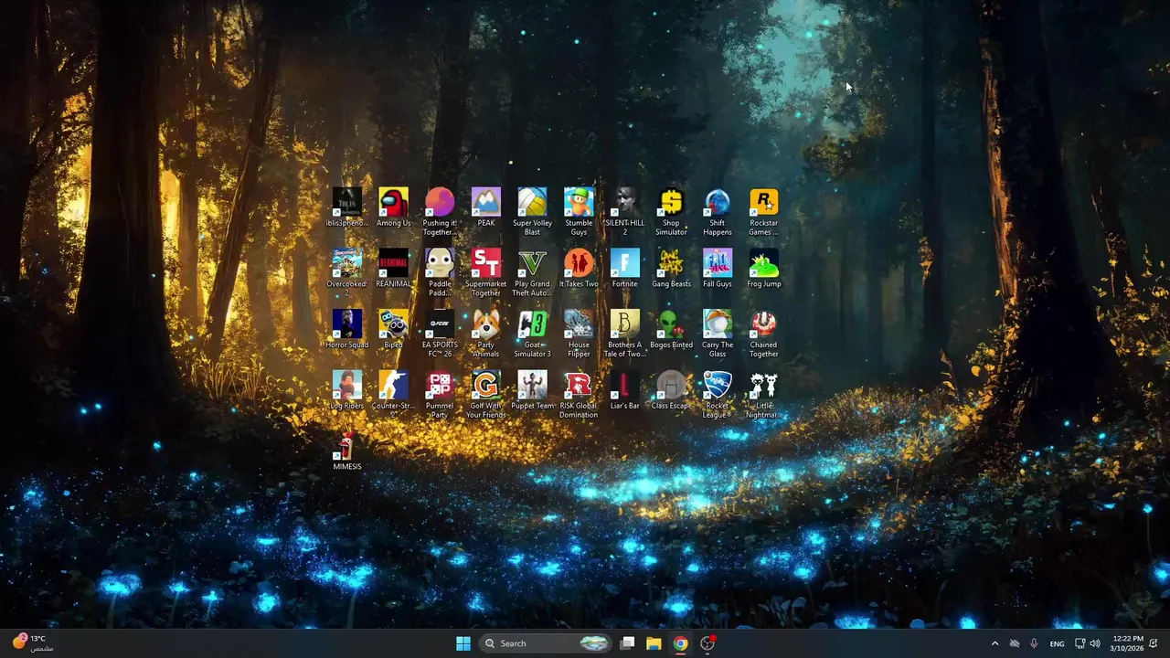1170x658 pixels.
Task: Open Google Chrome from the taskbar
Action: (681, 643)
